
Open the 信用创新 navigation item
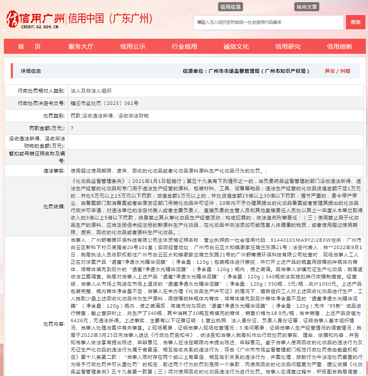point(340,46)
